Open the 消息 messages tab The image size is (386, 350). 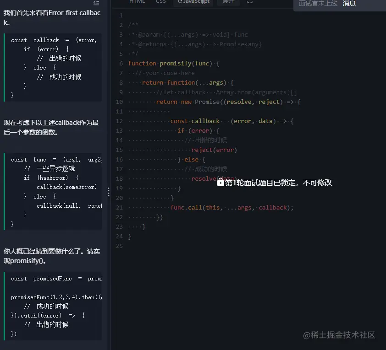pyautogui.click(x=349, y=4)
